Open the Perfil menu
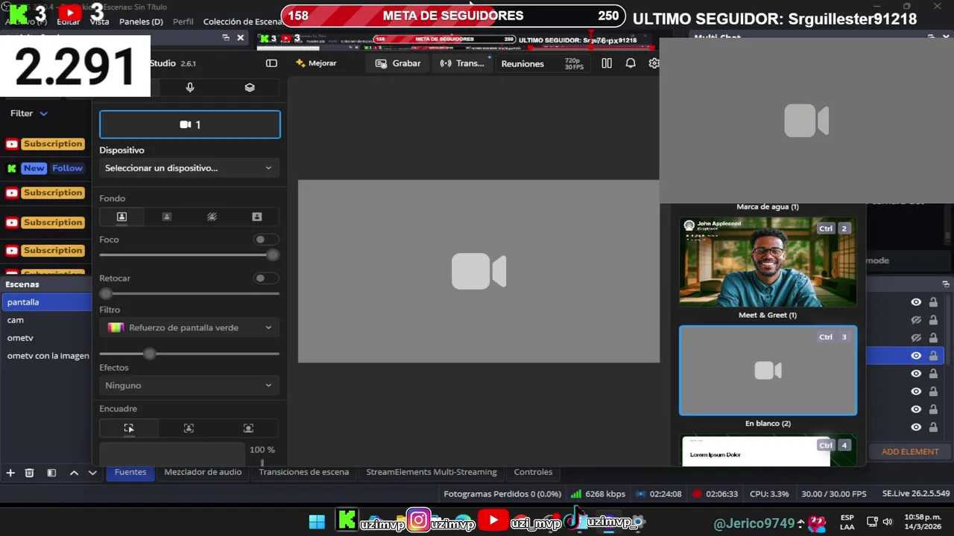Image resolution: width=954 pixels, height=536 pixels. tap(183, 22)
